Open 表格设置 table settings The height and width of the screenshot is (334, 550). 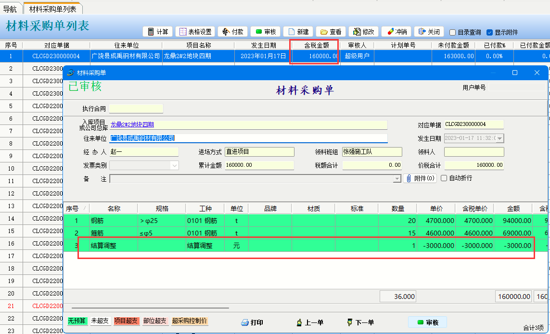coord(195,32)
